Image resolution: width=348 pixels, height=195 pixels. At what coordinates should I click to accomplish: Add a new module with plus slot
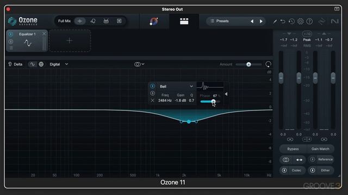70,41
